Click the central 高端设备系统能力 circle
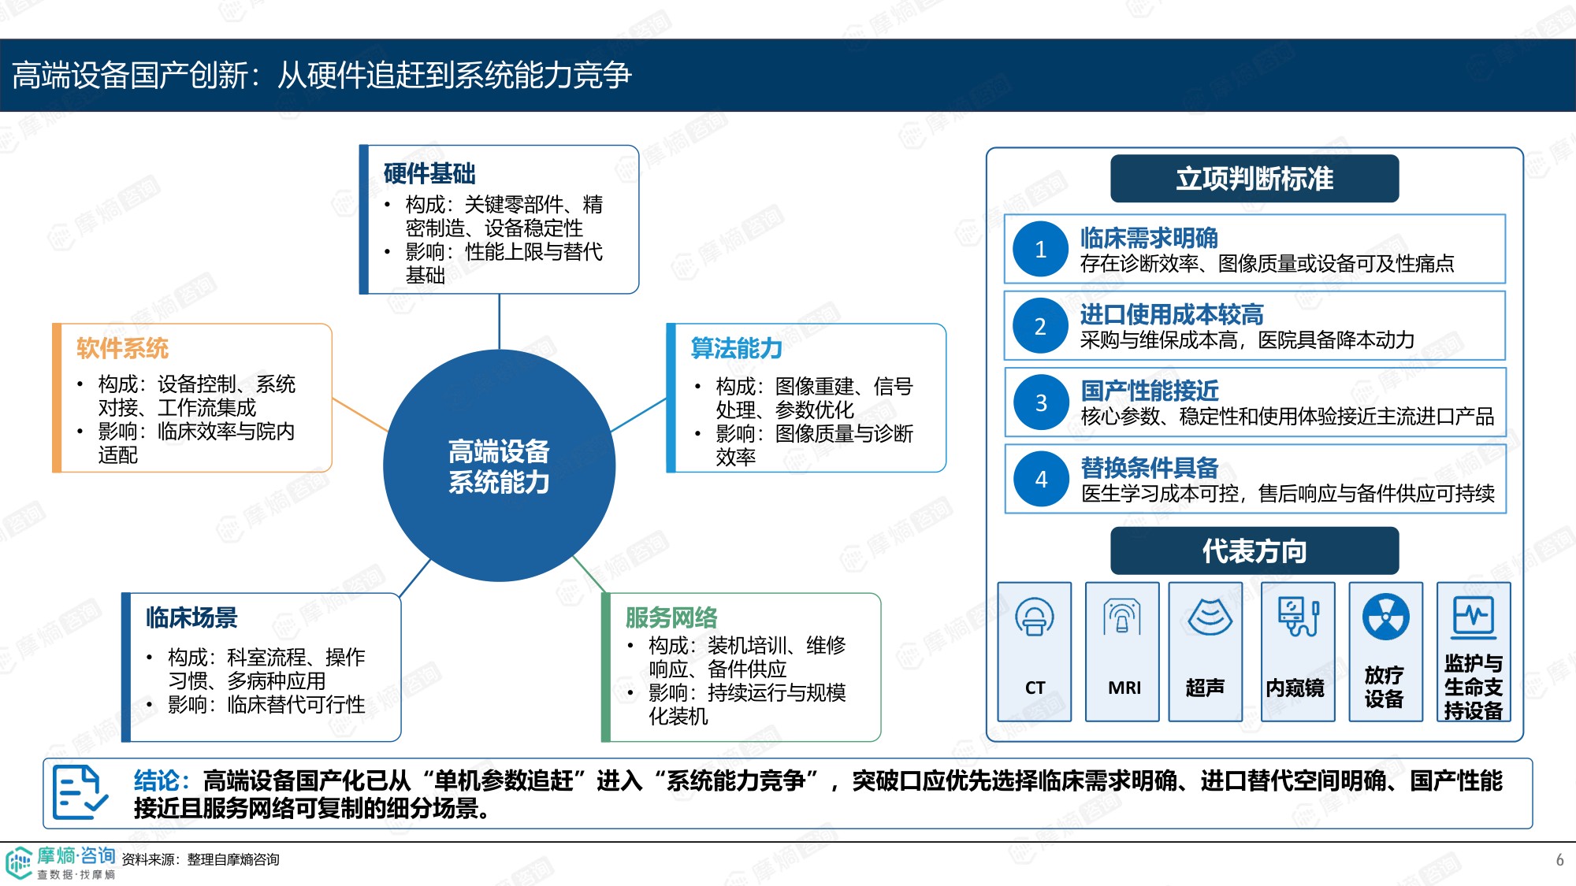This screenshot has width=1576, height=886. pyautogui.click(x=499, y=465)
